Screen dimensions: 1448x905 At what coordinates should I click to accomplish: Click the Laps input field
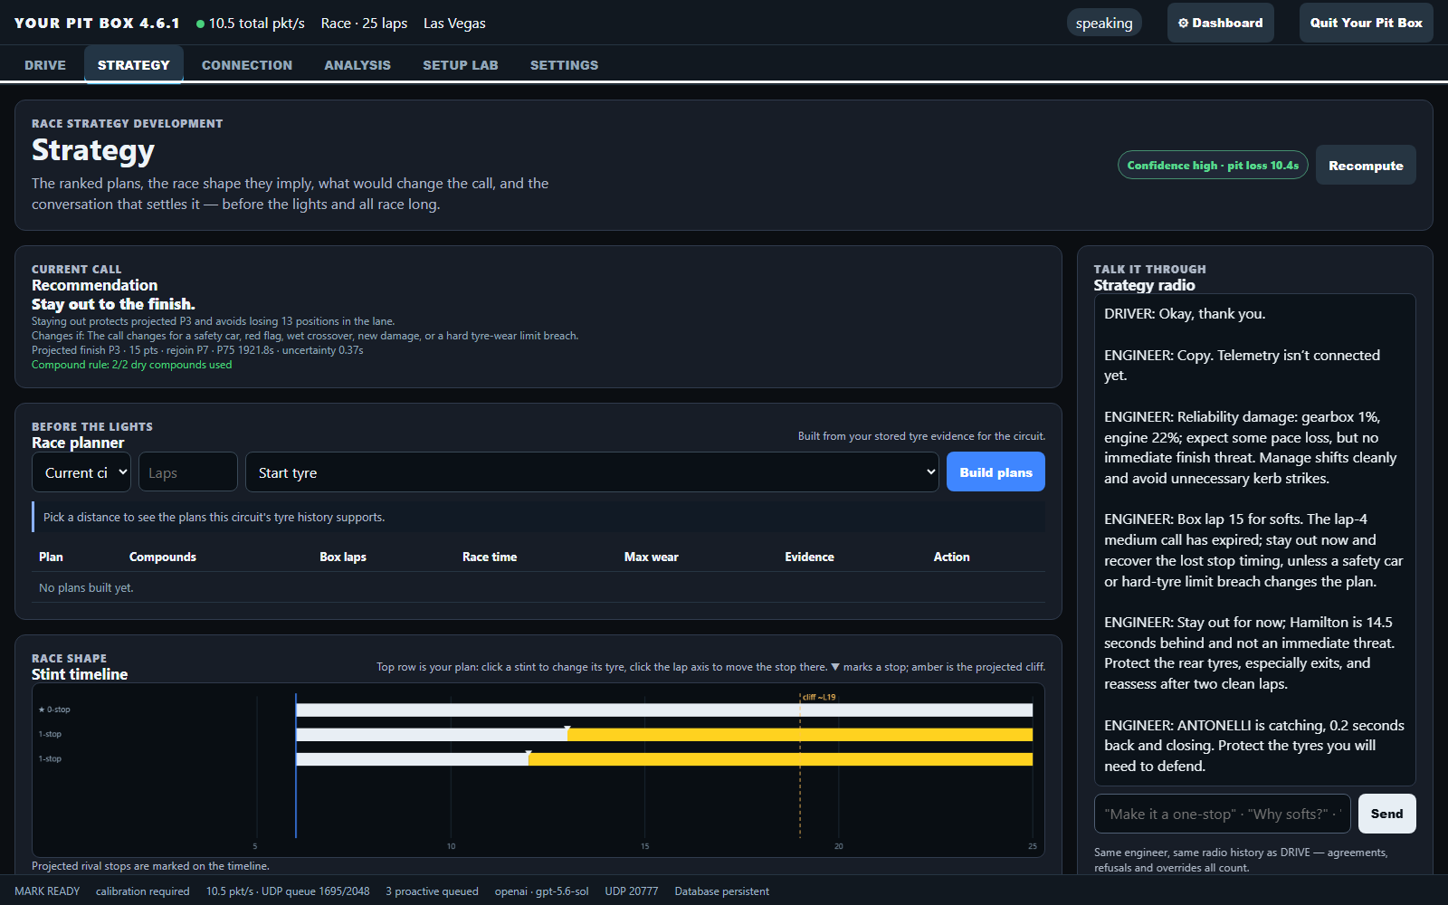pos(188,472)
